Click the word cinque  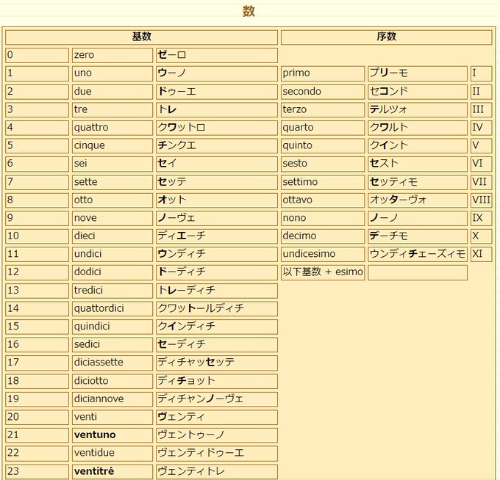[89, 145]
